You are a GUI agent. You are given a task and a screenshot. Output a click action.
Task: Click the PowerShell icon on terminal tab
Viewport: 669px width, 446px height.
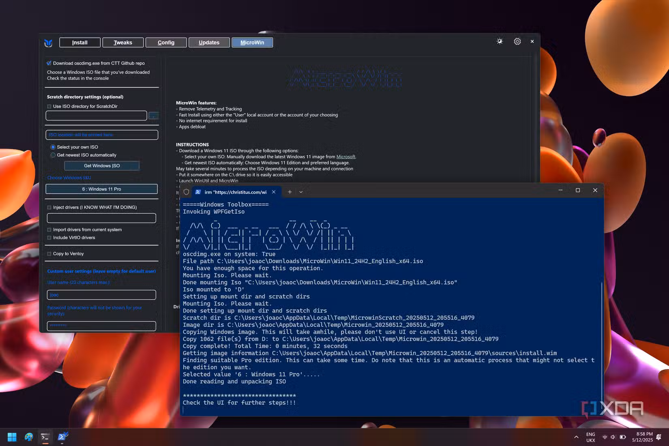198,192
